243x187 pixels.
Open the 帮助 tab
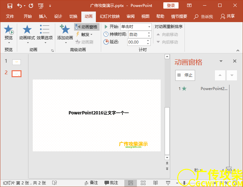click(x=160, y=16)
